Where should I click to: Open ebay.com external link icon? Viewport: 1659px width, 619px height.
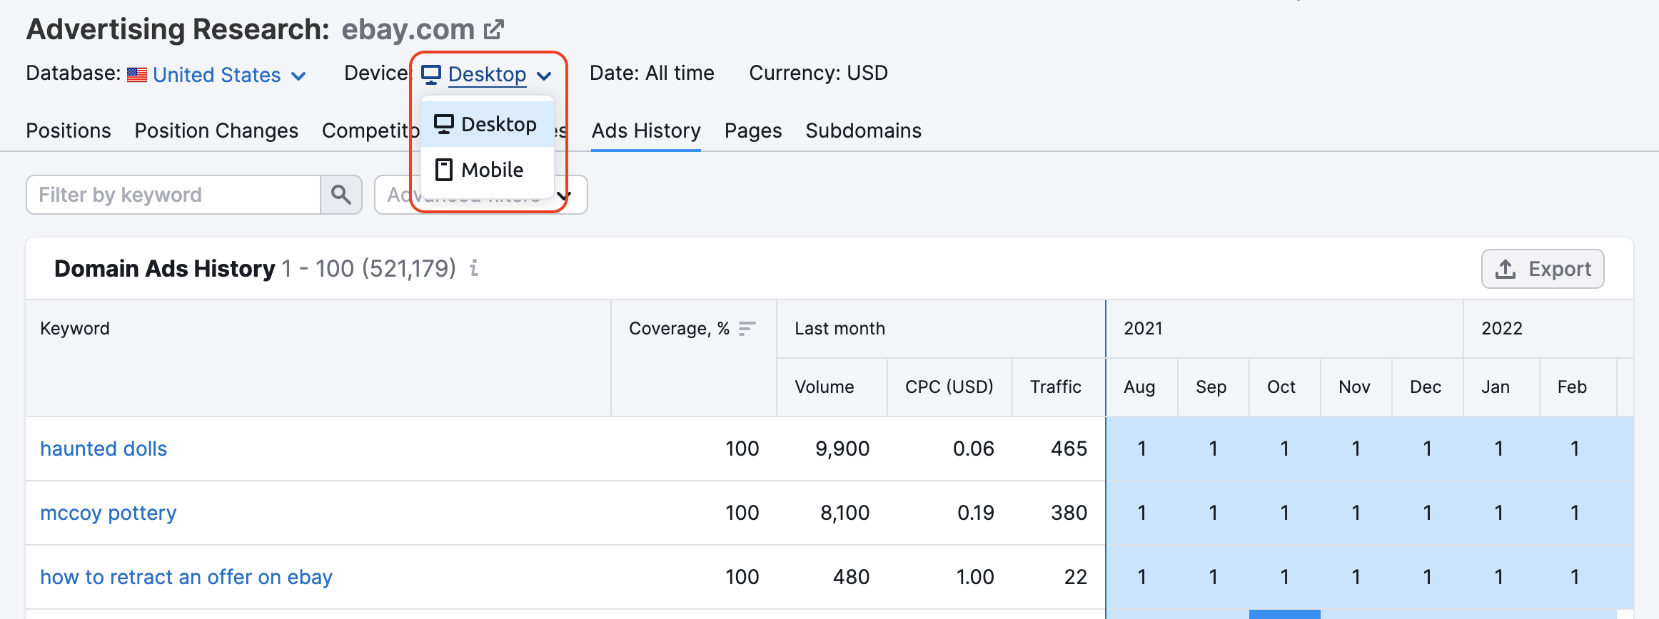click(x=494, y=30)
